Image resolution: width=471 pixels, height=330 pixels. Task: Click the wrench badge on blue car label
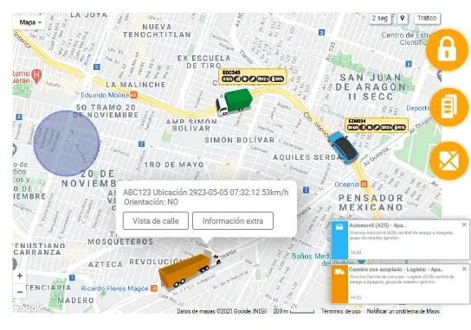coord(377,128)
